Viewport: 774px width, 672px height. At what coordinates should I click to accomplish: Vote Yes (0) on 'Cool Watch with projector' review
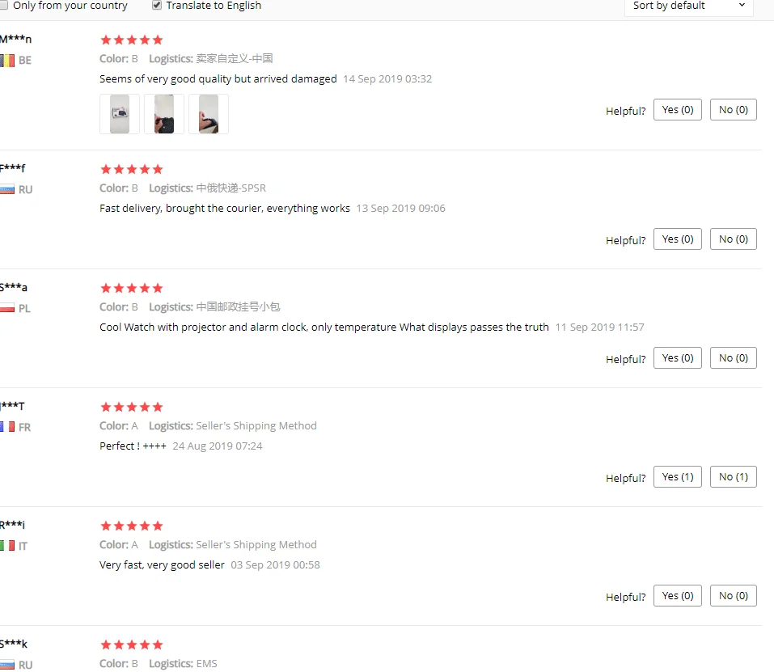(677, 358)
